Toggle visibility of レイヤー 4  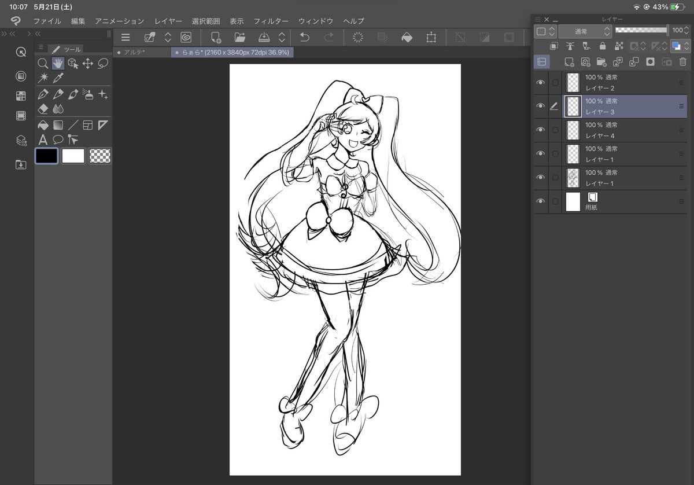[540, 130]
